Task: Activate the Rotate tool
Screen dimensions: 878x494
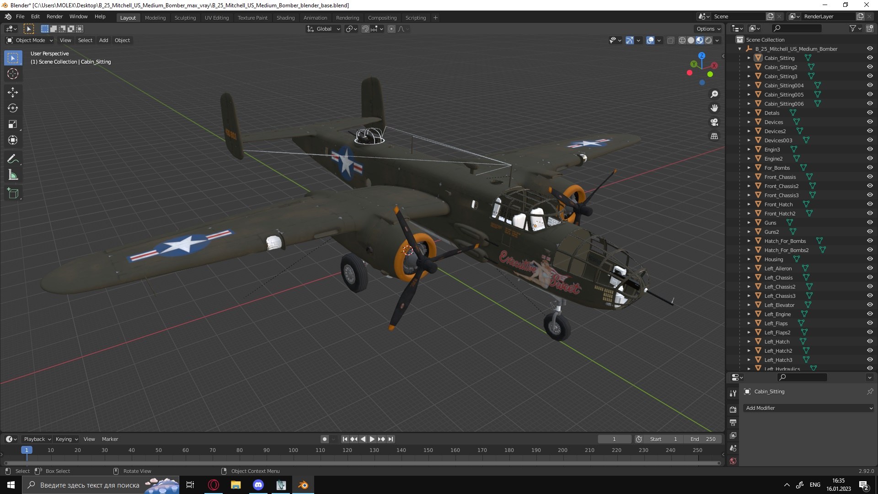Action: (x=13, y=108)
